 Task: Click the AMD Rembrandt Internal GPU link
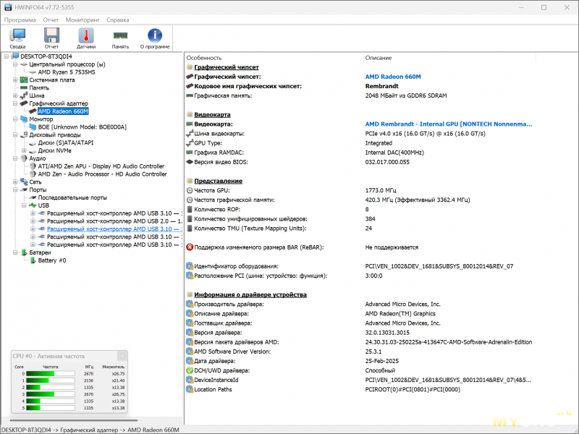449,124
